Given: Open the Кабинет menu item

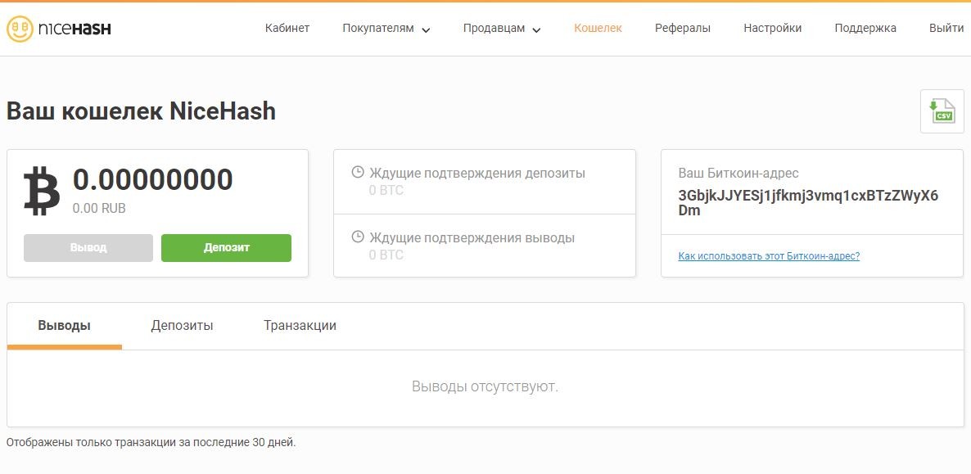Looking at the screenshot, I should (x=287, y=29).
